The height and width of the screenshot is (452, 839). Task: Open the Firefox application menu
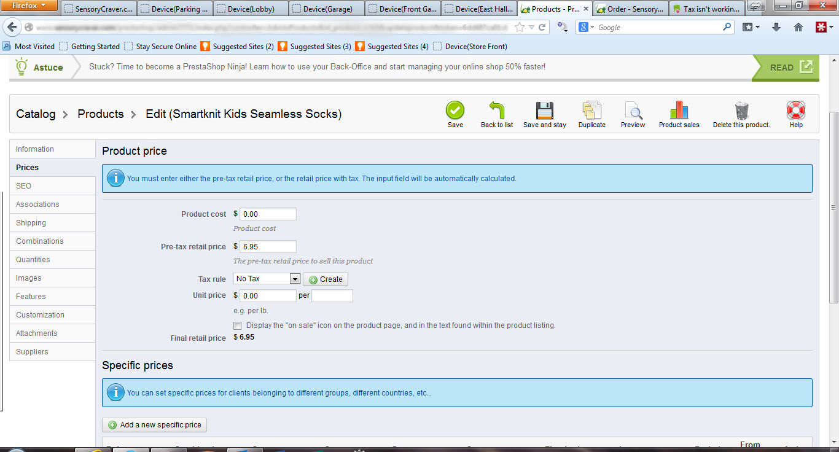[x=29, y=6]
